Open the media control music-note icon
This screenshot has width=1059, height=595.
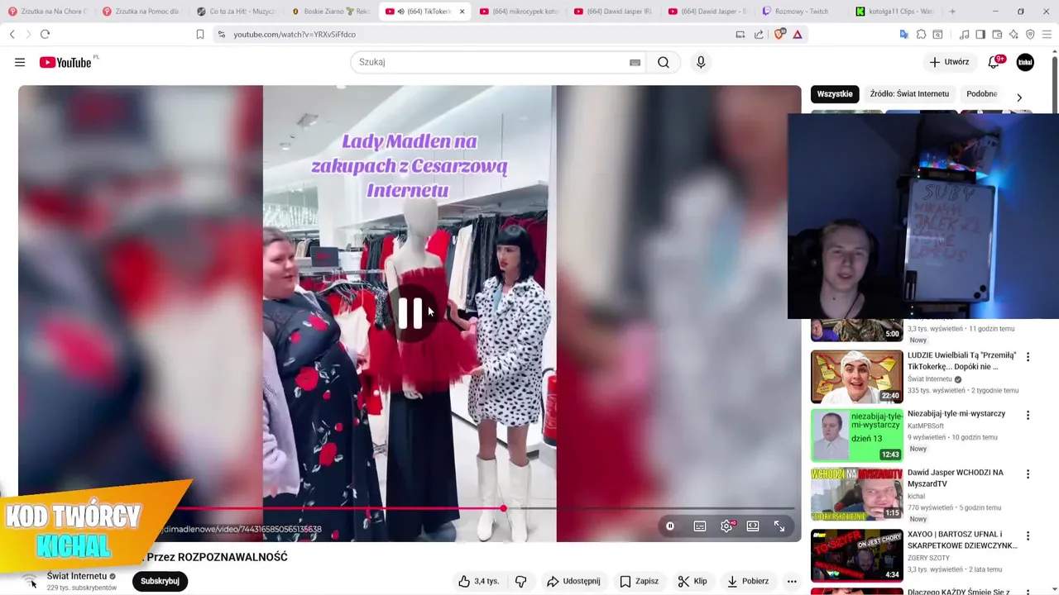pos(965,35)
